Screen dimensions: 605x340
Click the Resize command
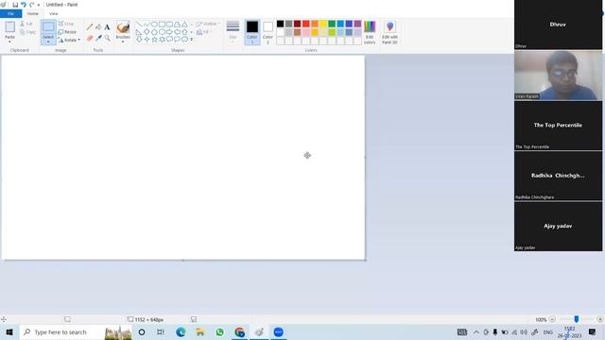click(x=67, y=32)
